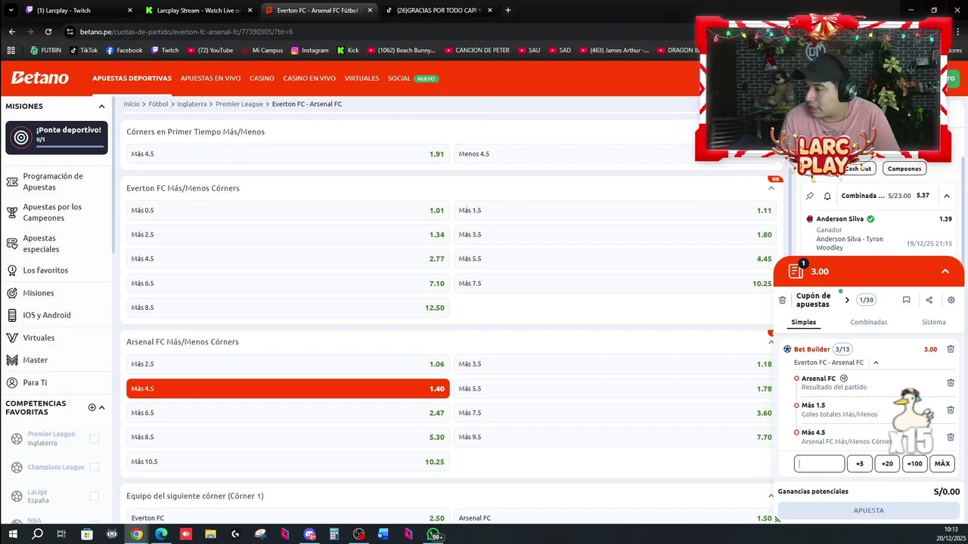Remove Más 1.5 Goles totales selection
This screenshot has width=968, height=544.
point(951,410)
